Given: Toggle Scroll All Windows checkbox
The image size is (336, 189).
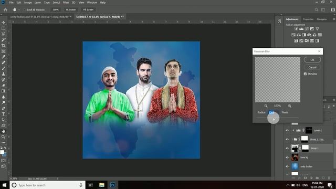Looking at the screenshot, I should click(x=25, y=10).
